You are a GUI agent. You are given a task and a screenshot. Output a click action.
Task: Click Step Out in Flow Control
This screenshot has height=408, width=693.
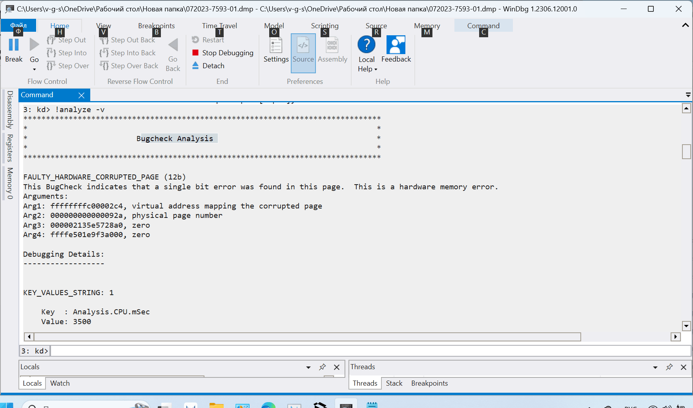(x=67, y=40)
